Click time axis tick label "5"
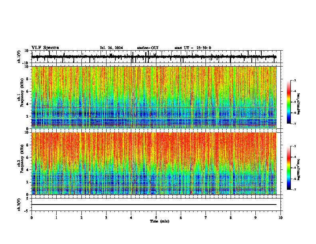316x244 pixels. click(156, 218)
